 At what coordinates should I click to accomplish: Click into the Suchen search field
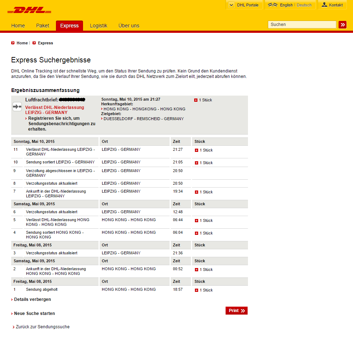click(x=302, y=25)
